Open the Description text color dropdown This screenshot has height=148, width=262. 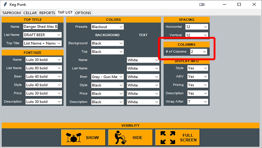143,102
